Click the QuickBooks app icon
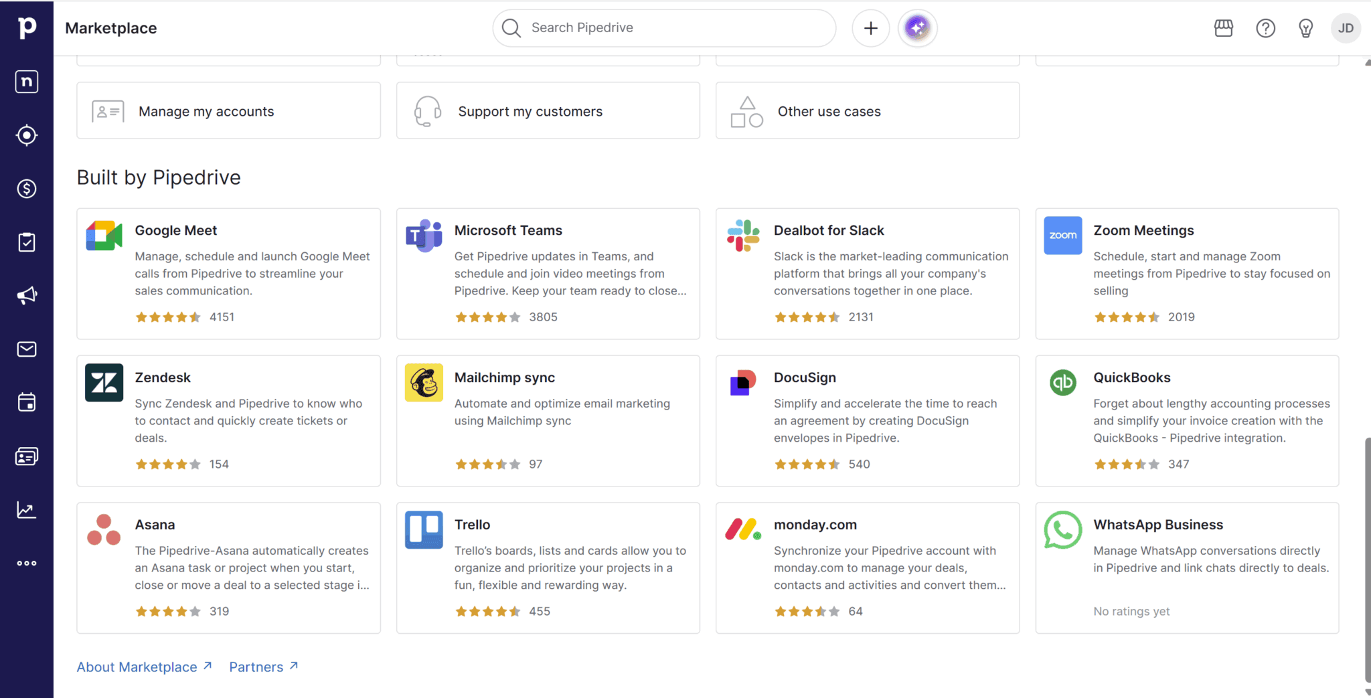The image size is (1371, 698). pos(1063,383)
